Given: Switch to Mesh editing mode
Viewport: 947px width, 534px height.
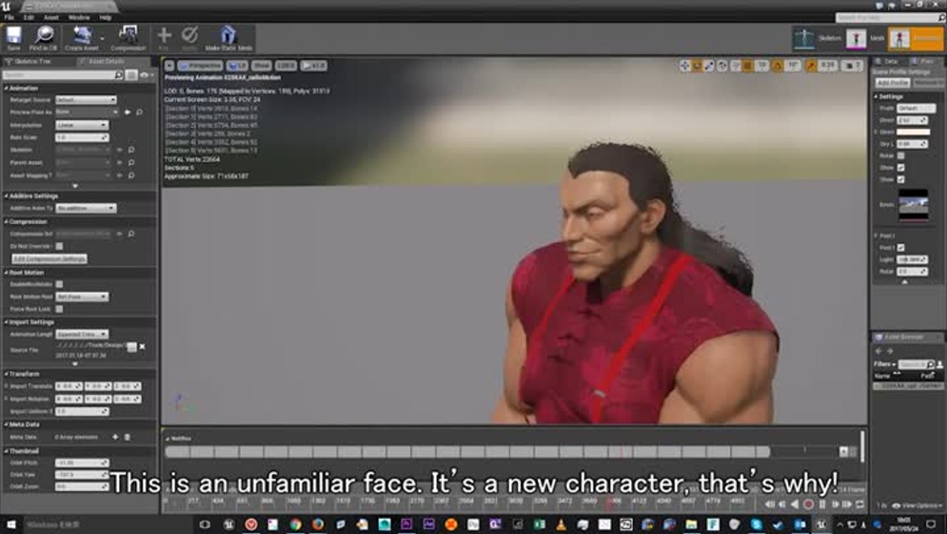Looking at the screenshot, I should [866, 39].
